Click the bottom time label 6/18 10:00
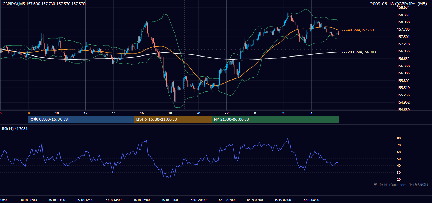The image size is (432, 203). (x=57, y=200)
